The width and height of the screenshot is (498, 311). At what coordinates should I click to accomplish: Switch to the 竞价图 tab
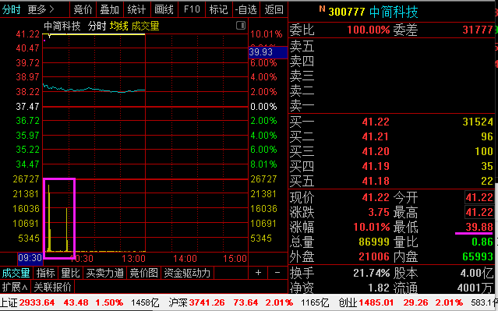144,273
